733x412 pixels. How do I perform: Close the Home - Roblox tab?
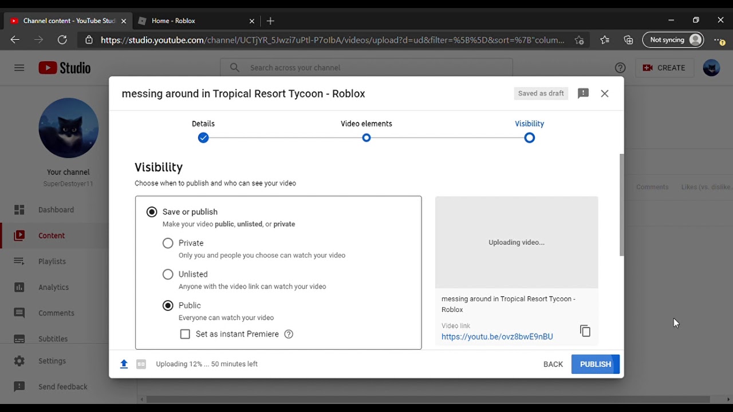pyautogui.click(x=252, y=21)
